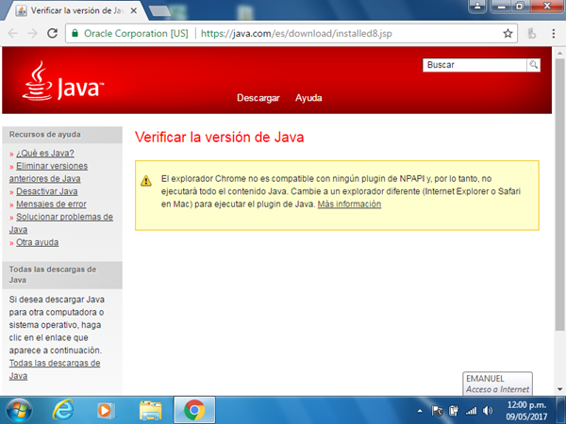The height and width of the screenshot is (424, 566).
Task: Click the page scrollbar up arrow
Action: (x=559, y=53)
